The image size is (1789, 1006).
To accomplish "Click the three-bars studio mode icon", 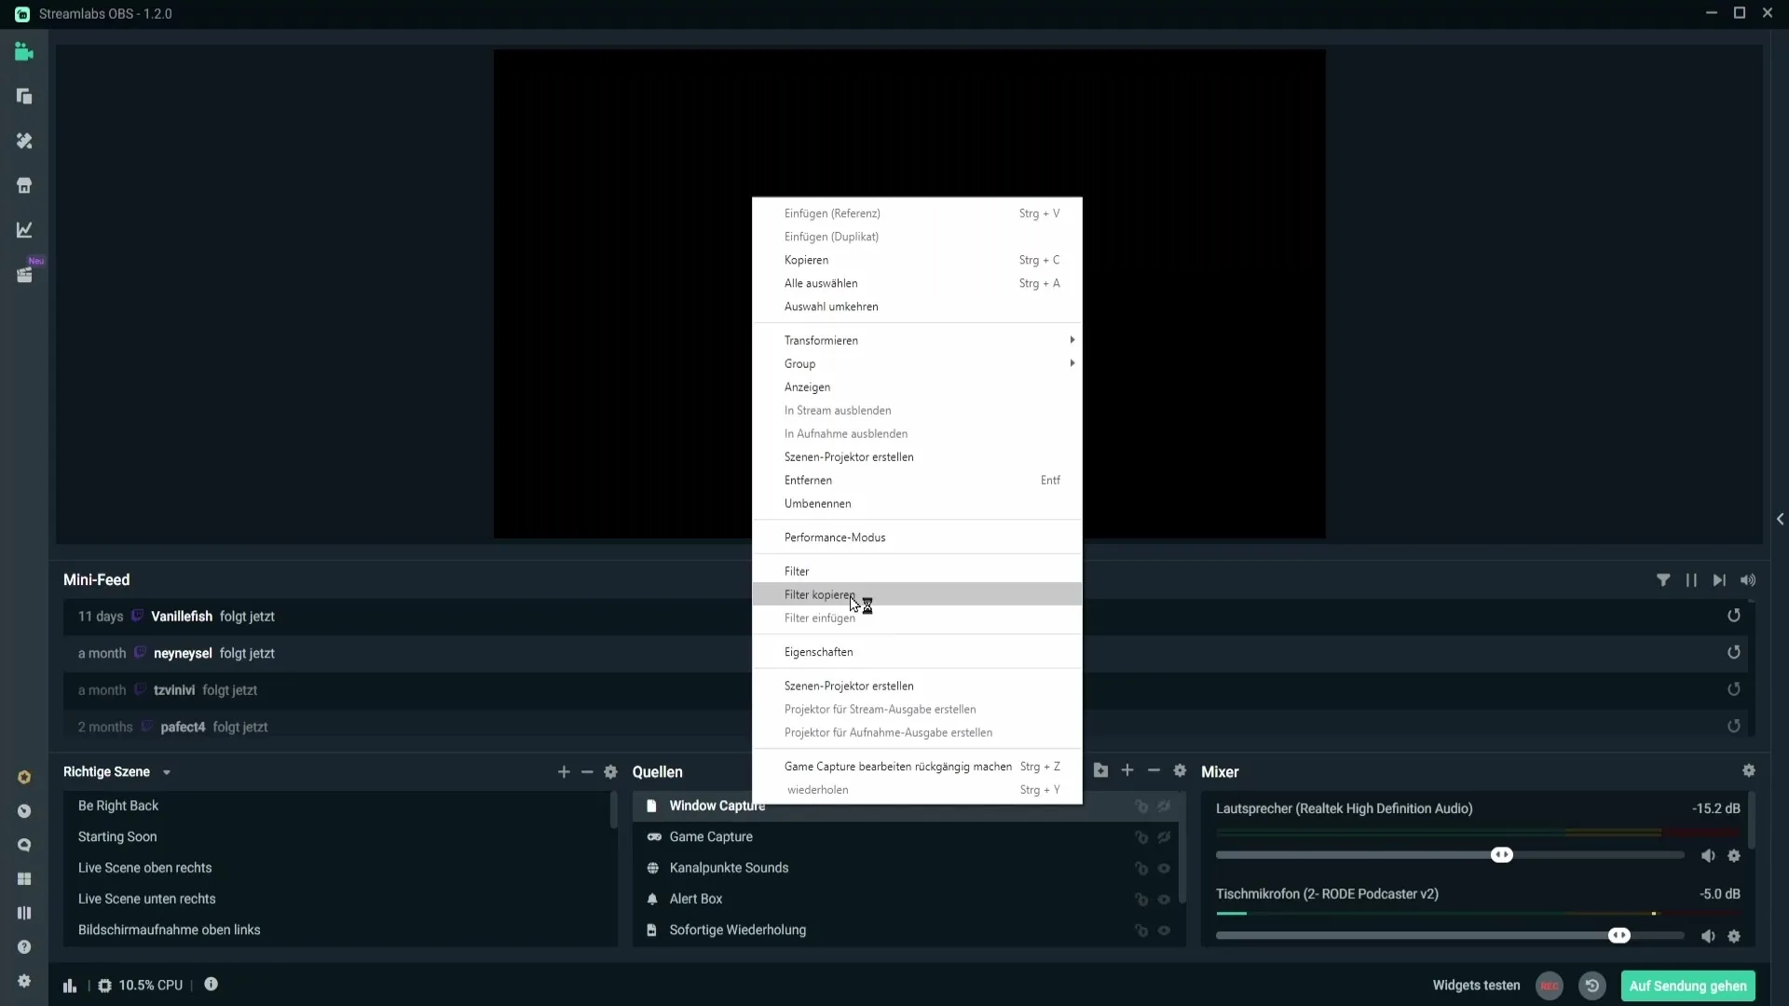I will [x=24, y=913].
